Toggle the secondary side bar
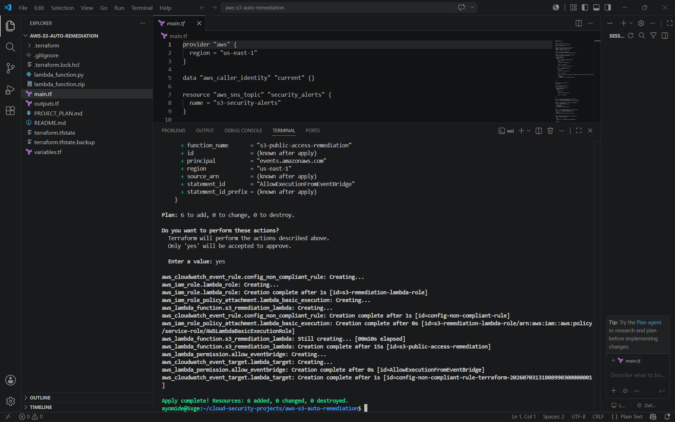675x422 pixels. click(608, 7)
